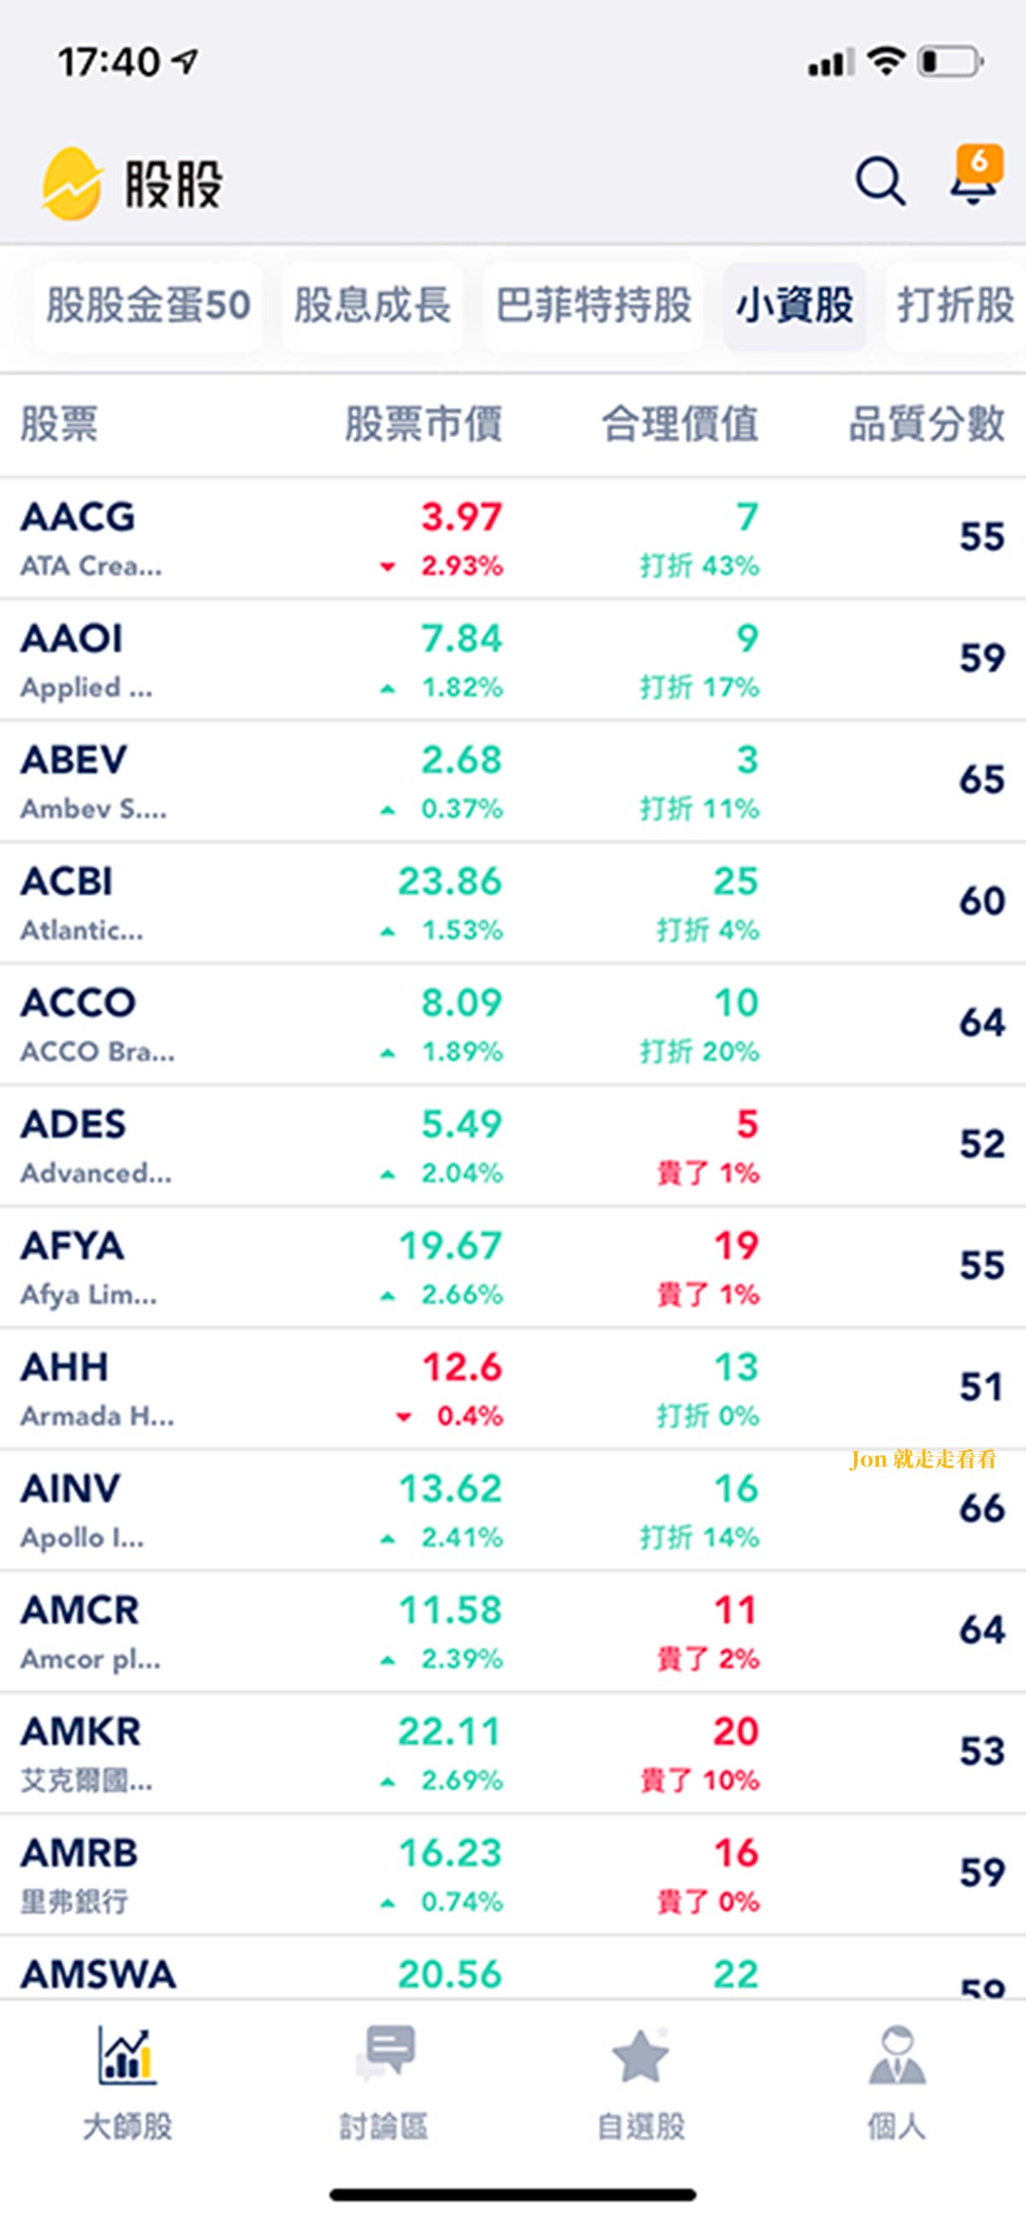Image resolution: width=1026 pixels, height=2221 pixels.
Task: Switch to the 股息成長 tab
Action: 373,305
